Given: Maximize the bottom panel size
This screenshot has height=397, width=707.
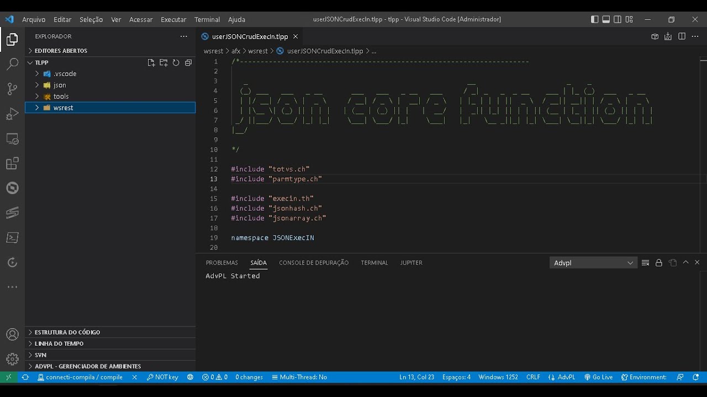Looking at the screenshot, I should click(685, 263).
